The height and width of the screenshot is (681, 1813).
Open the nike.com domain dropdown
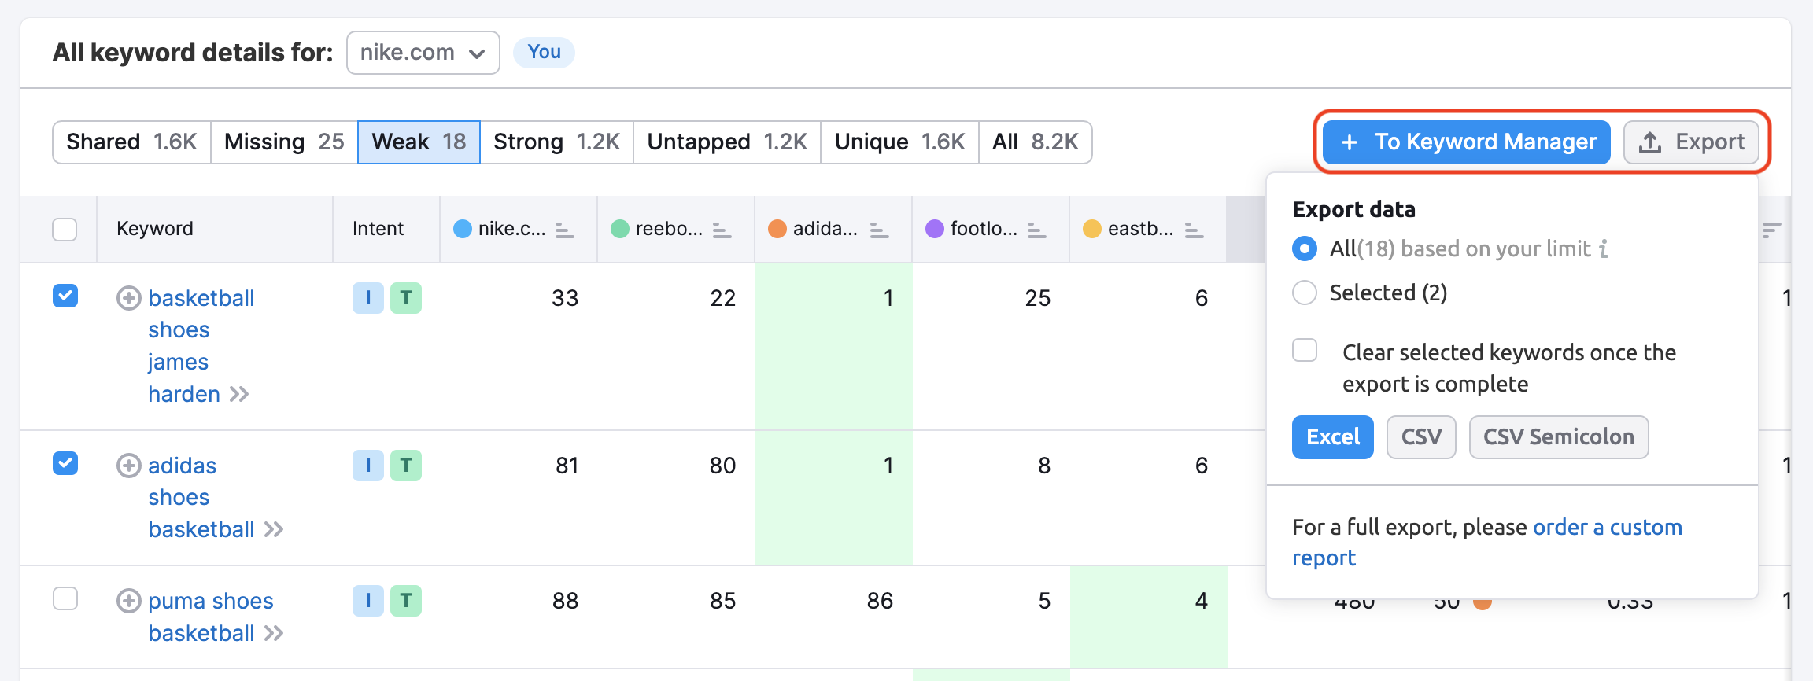click(x=423, y=53)
